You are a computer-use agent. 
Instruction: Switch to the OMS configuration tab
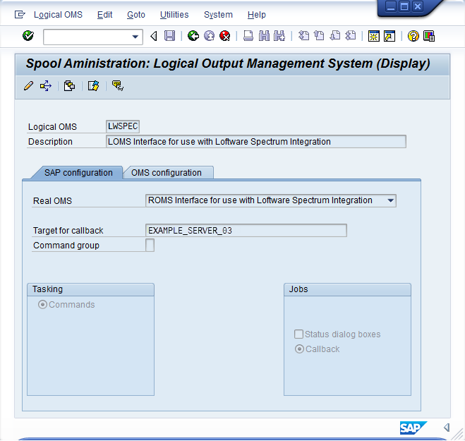tap(167, 173)
